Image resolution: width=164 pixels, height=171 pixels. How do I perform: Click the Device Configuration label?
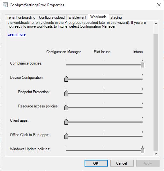click(x=27, y=78)
